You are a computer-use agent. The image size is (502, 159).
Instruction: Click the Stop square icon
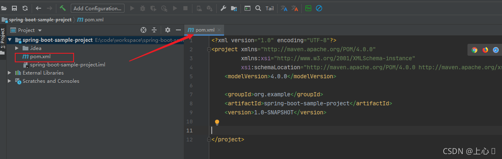pos(185,8)
